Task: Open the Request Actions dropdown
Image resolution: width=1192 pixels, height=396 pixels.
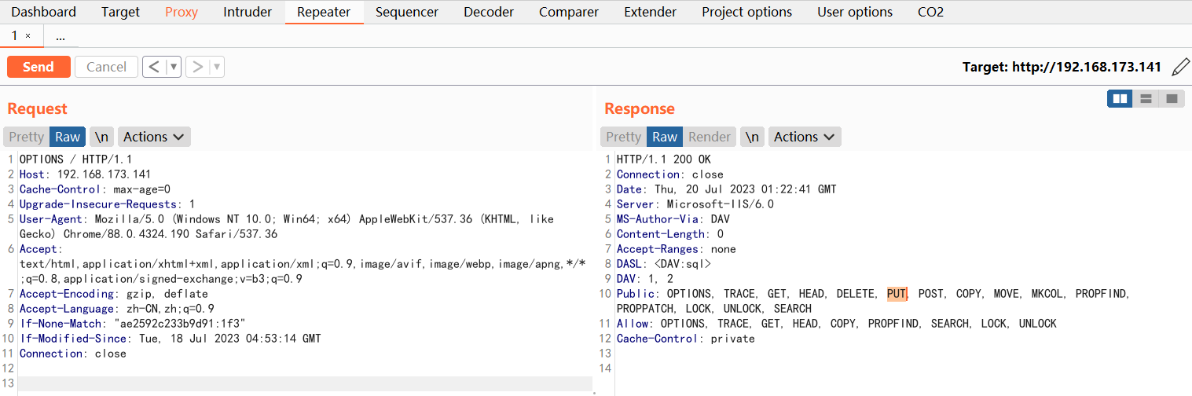Action: point(154,137)
